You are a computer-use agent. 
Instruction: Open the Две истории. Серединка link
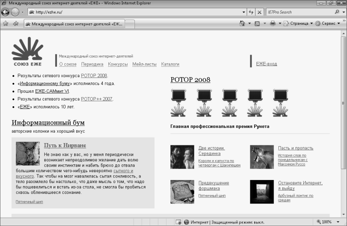click(212, 151)
